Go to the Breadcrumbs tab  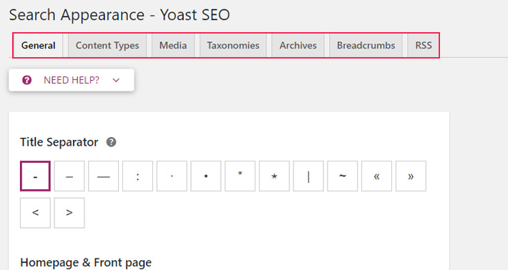click(366, 46)
